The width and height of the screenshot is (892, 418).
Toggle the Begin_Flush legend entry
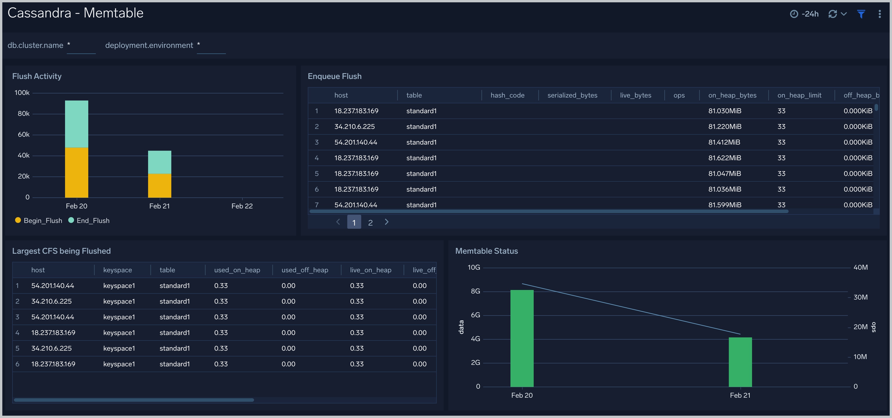click(x=38, y=220)
